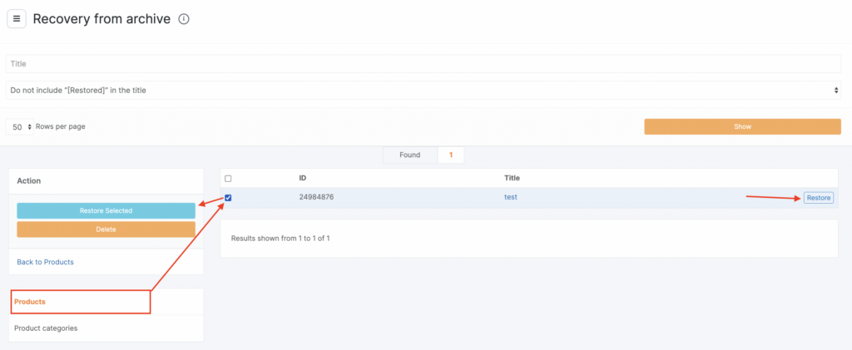Open the "Do not include [Restored]" dropdown
The width and height of the screenshot is (852, 350).
tap(423, 90)
